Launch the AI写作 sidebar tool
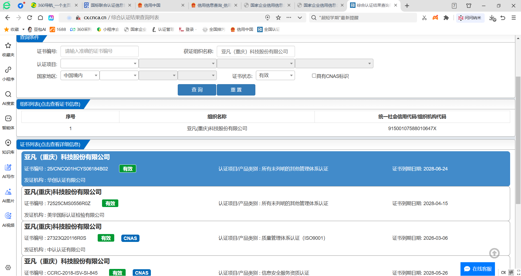The width and height of the screenshot is (521, 276). 8,170
